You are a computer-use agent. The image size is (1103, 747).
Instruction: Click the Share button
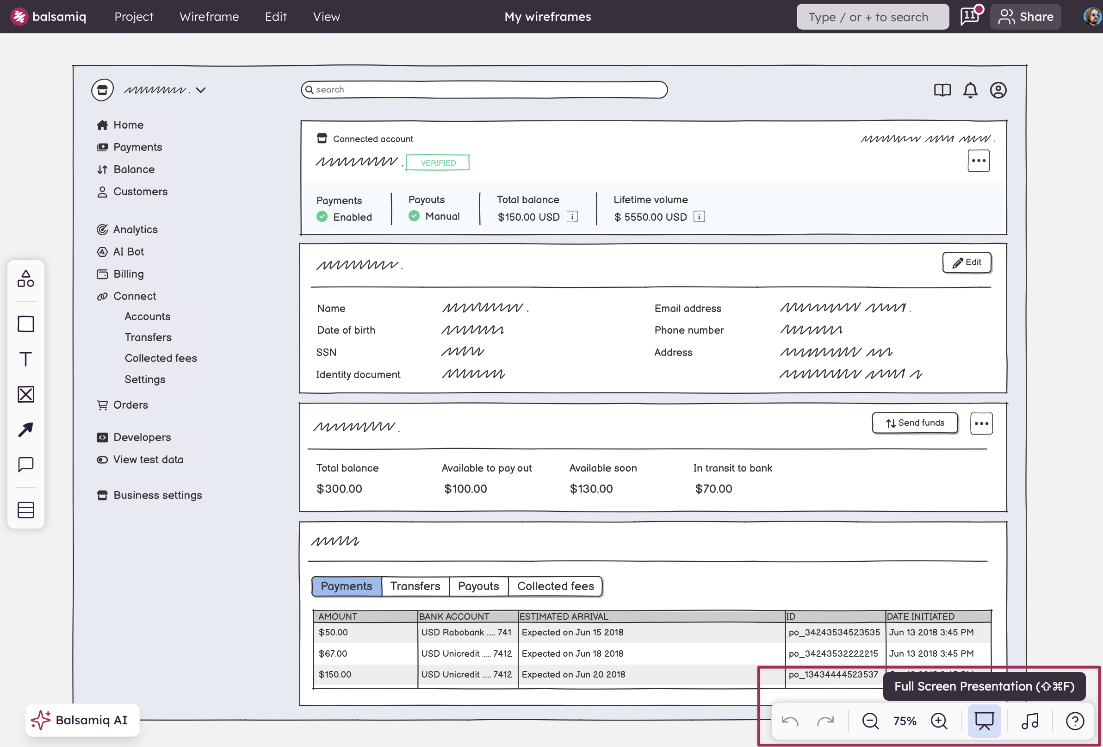(1025, 17)
